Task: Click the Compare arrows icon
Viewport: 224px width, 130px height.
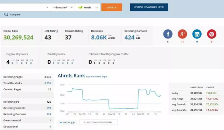Action: coord(6,14)
